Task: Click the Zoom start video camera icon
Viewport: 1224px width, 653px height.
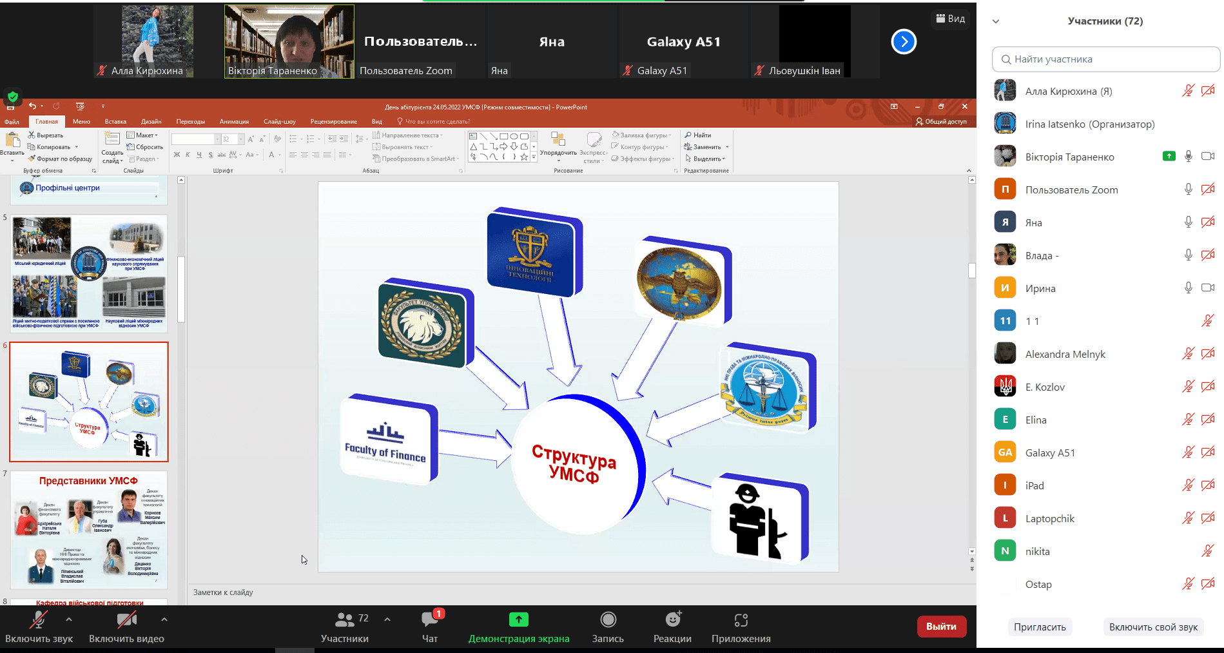Action: click(x=126, y=620)
